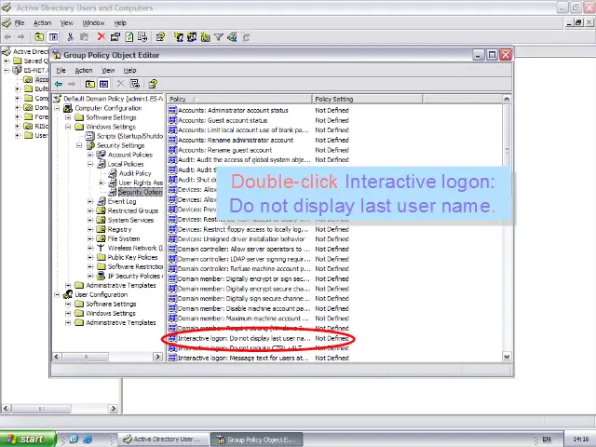This screenshot has height=447, width=596.
Task: Click Group Policy Object Editor taskbar button
Action: click(257, 440)
